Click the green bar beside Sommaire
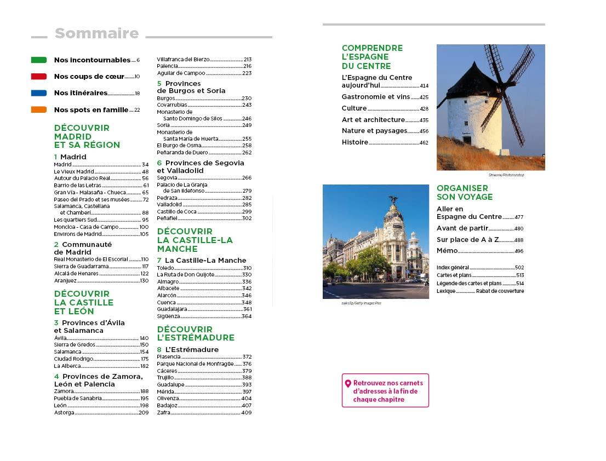Screen dimensions: 606x461 (x=39, y=36)
